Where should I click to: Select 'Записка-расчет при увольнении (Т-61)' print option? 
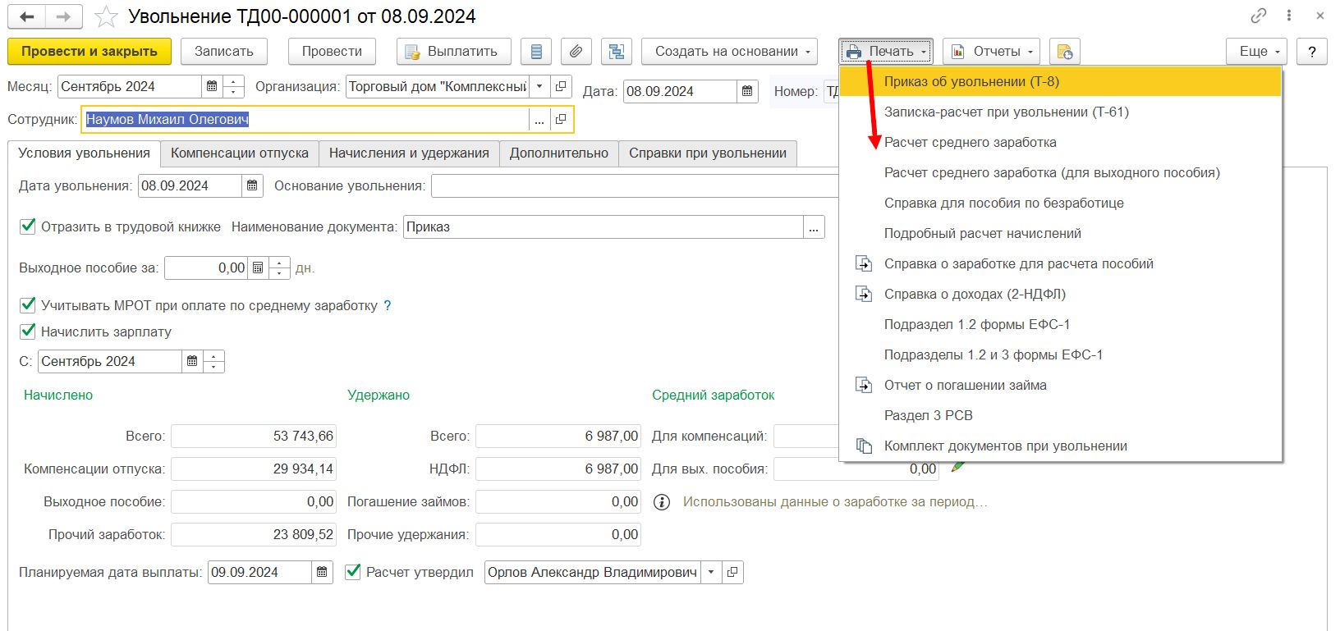coord(1006,112)
